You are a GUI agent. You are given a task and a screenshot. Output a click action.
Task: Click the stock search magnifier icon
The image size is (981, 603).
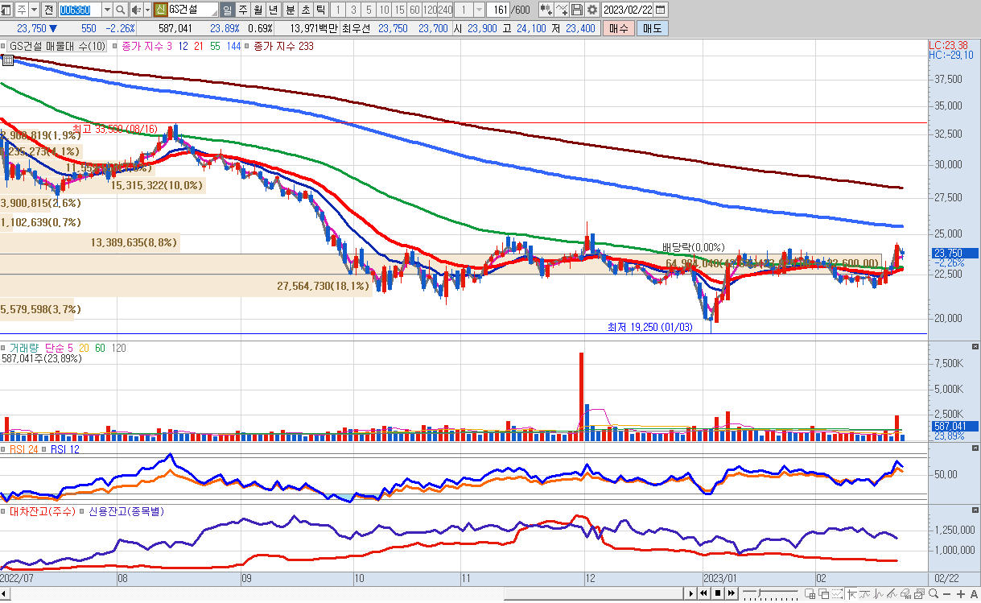tap(121, 10)
